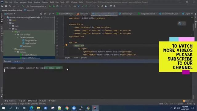The width and height of the screenshot is (197, 111).
Task: Open Problems tool window button
Action: (x=10, y=101)
